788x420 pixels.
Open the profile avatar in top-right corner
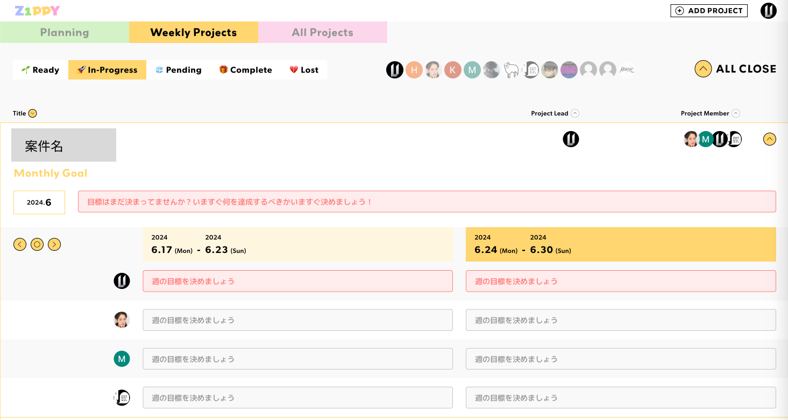click(768, 10)
